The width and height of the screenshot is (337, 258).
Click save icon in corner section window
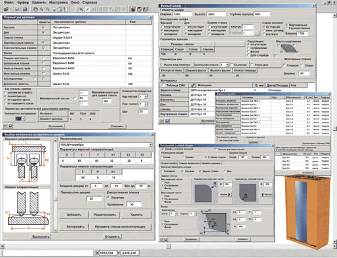point(166,240)
